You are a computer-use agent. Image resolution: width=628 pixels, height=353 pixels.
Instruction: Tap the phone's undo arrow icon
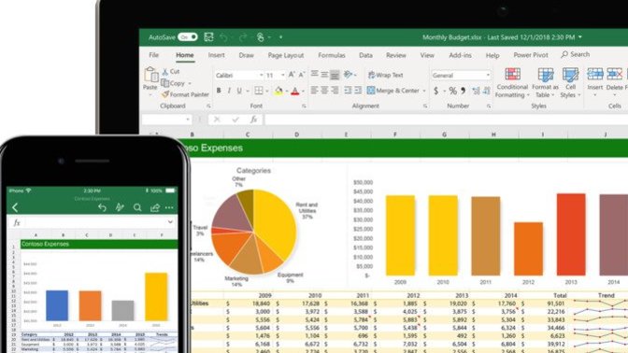102,207
